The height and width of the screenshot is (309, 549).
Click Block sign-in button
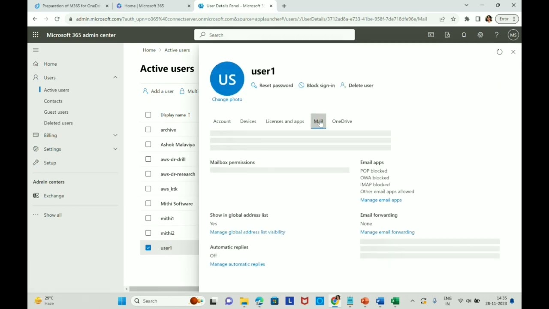317,85
